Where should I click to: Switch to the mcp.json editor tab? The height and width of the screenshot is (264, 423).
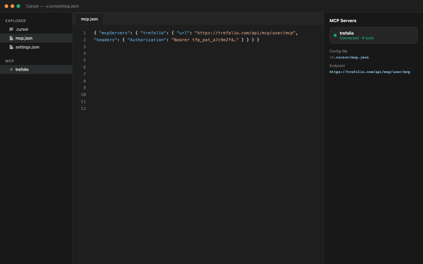tap(89, 19)
